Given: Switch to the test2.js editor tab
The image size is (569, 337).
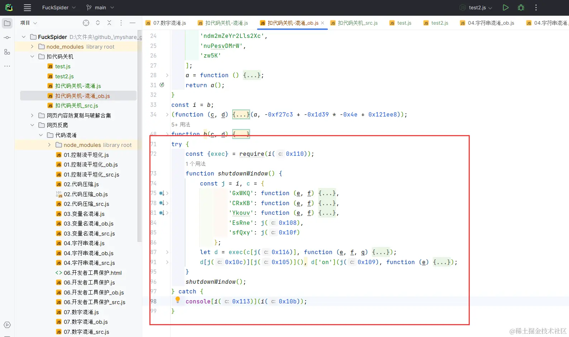Looking at the screenshot, I should [436, 23].
